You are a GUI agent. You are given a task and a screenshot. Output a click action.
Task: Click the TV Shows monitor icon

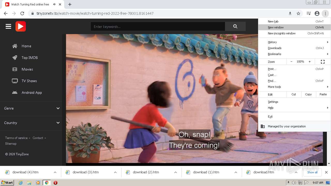pyautogui.click(x=15, y=81)
